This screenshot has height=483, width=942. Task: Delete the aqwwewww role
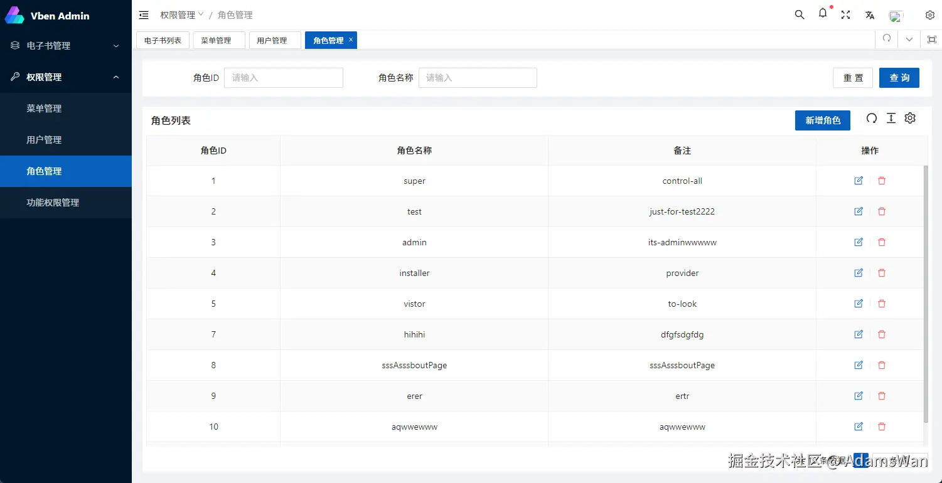coord(882,427)
